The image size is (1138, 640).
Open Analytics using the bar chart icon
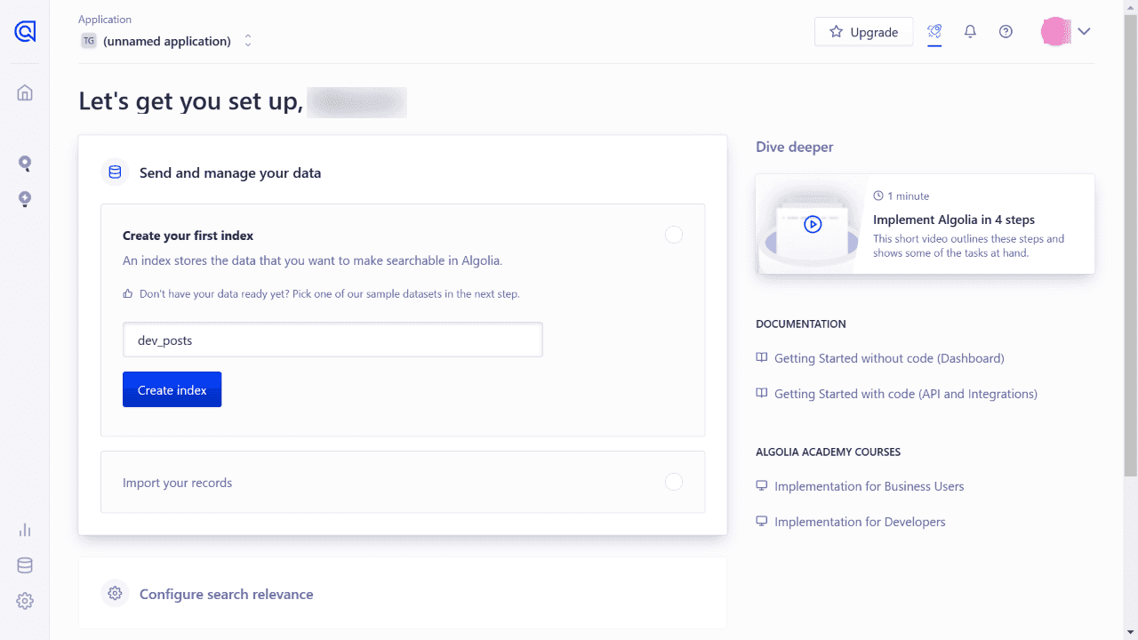coord(24,529)
